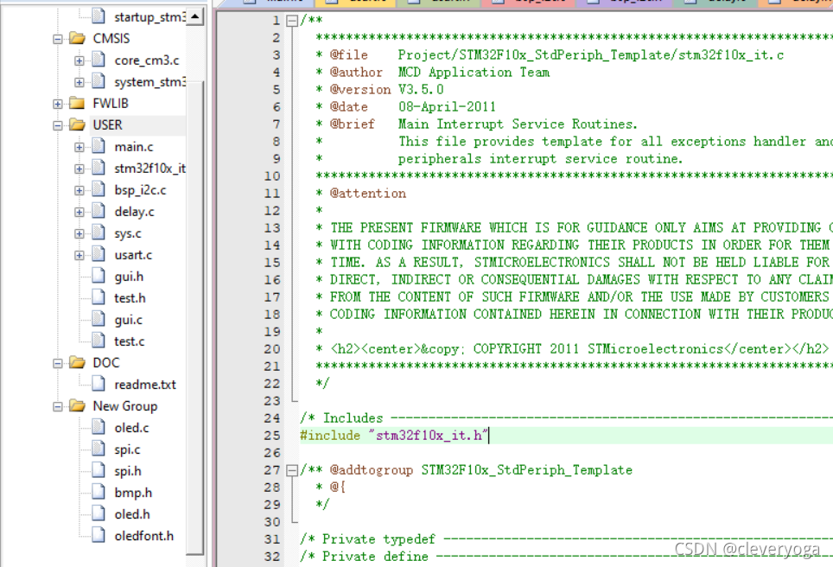Click the FWLIB folder icon
This screenshot has height=567, width=833.
(77, 103)
